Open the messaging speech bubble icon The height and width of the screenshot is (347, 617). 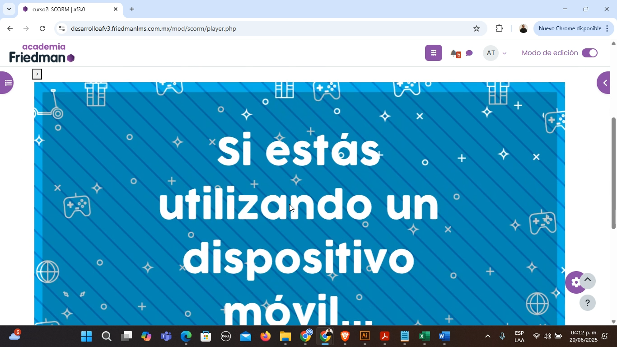(469, 53)
